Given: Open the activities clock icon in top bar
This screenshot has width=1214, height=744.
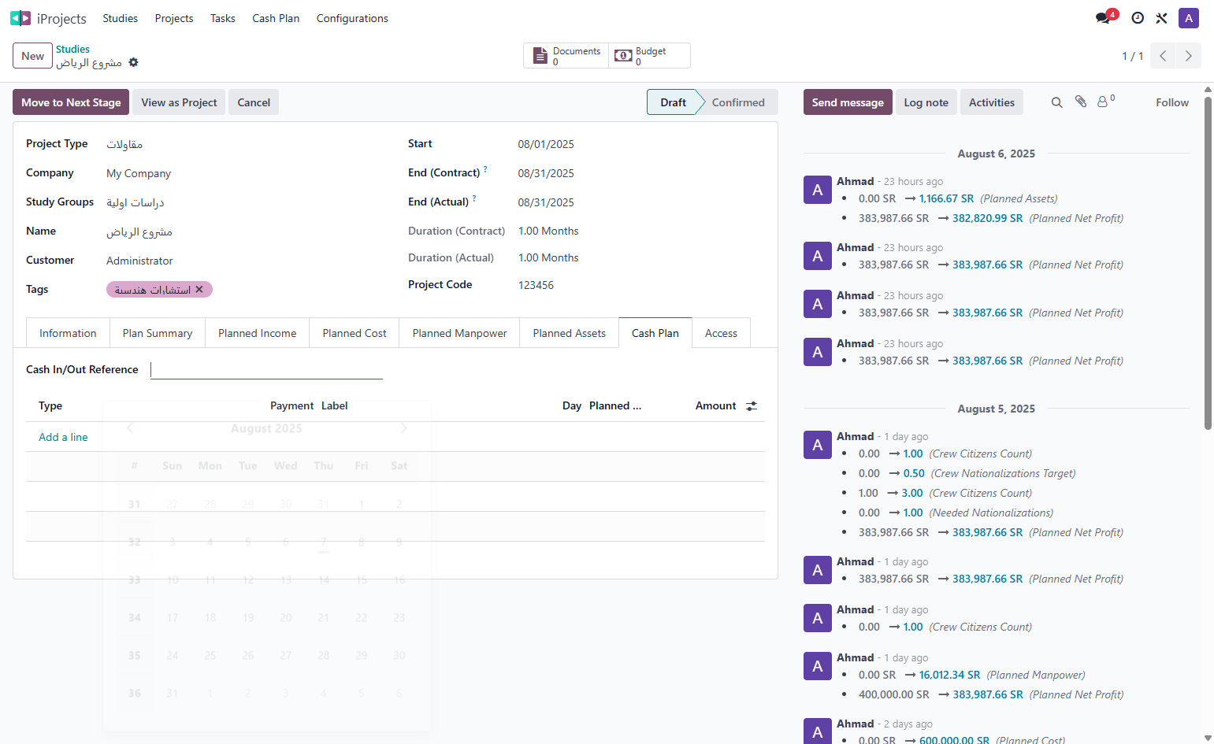Looking at the screenshot, I should (1138, 18).
